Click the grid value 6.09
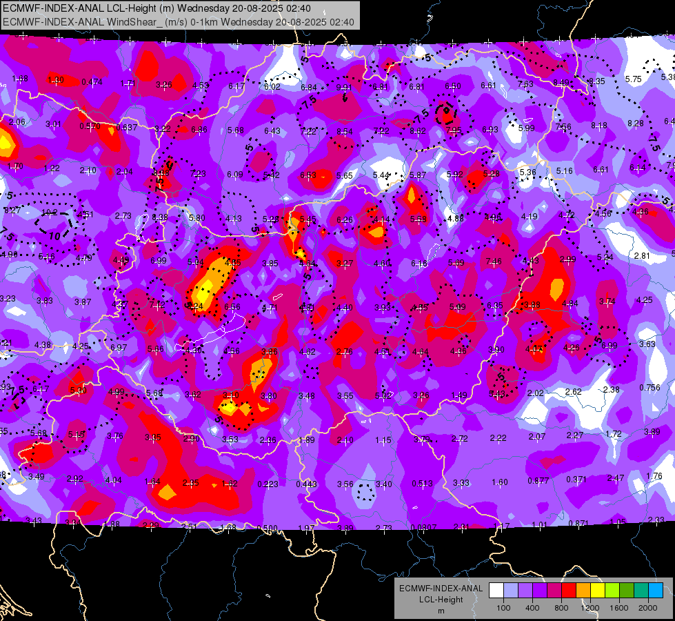Viewport: 675px width, 621px height. (235, 175)
